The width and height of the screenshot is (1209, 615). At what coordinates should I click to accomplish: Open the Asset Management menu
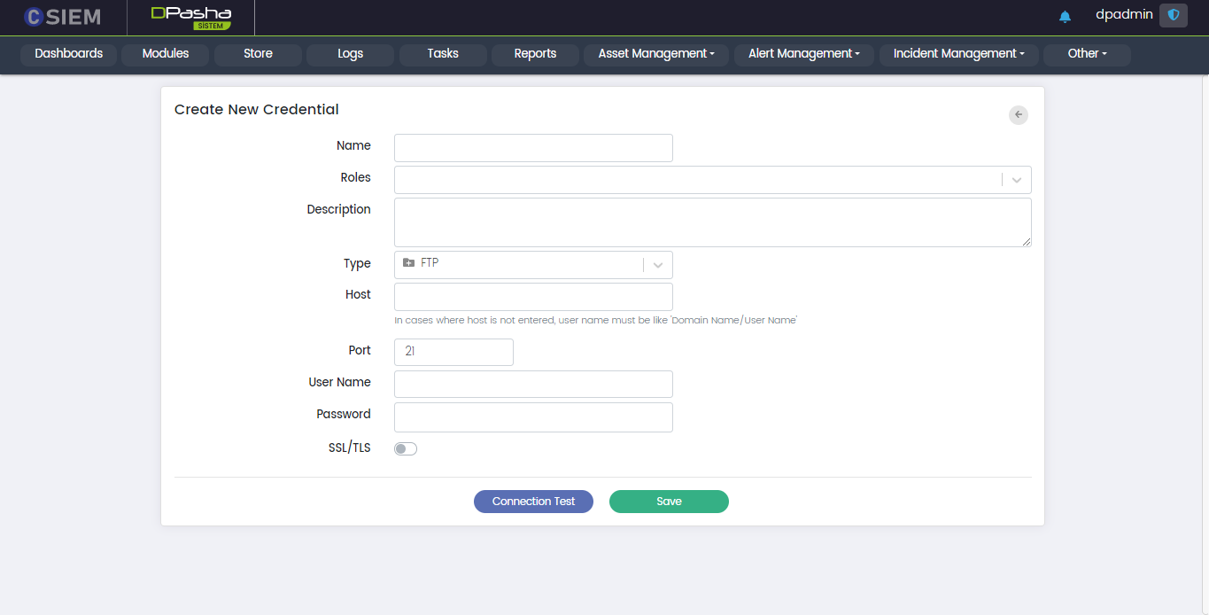(655, 54)
